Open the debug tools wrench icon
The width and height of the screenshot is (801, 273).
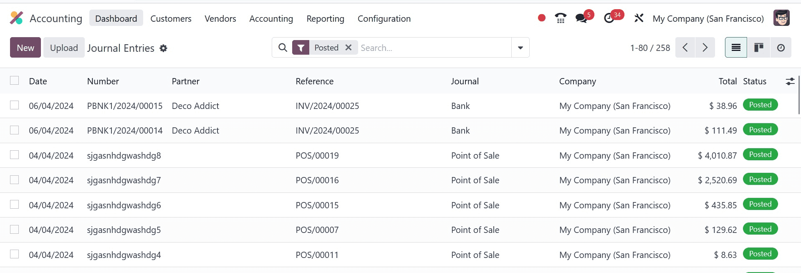639,18
